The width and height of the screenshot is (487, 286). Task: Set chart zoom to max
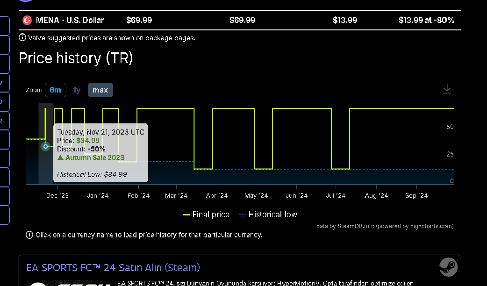[100, 90]
